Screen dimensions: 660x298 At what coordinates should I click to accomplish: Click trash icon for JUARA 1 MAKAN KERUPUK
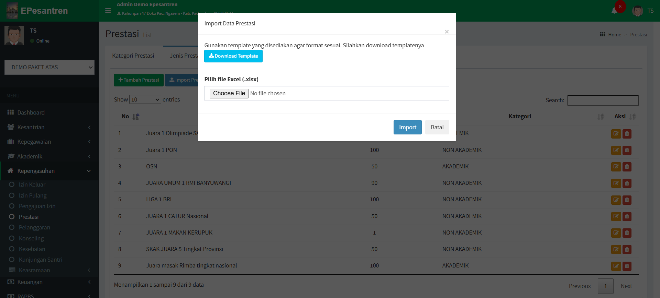point(627,233)
